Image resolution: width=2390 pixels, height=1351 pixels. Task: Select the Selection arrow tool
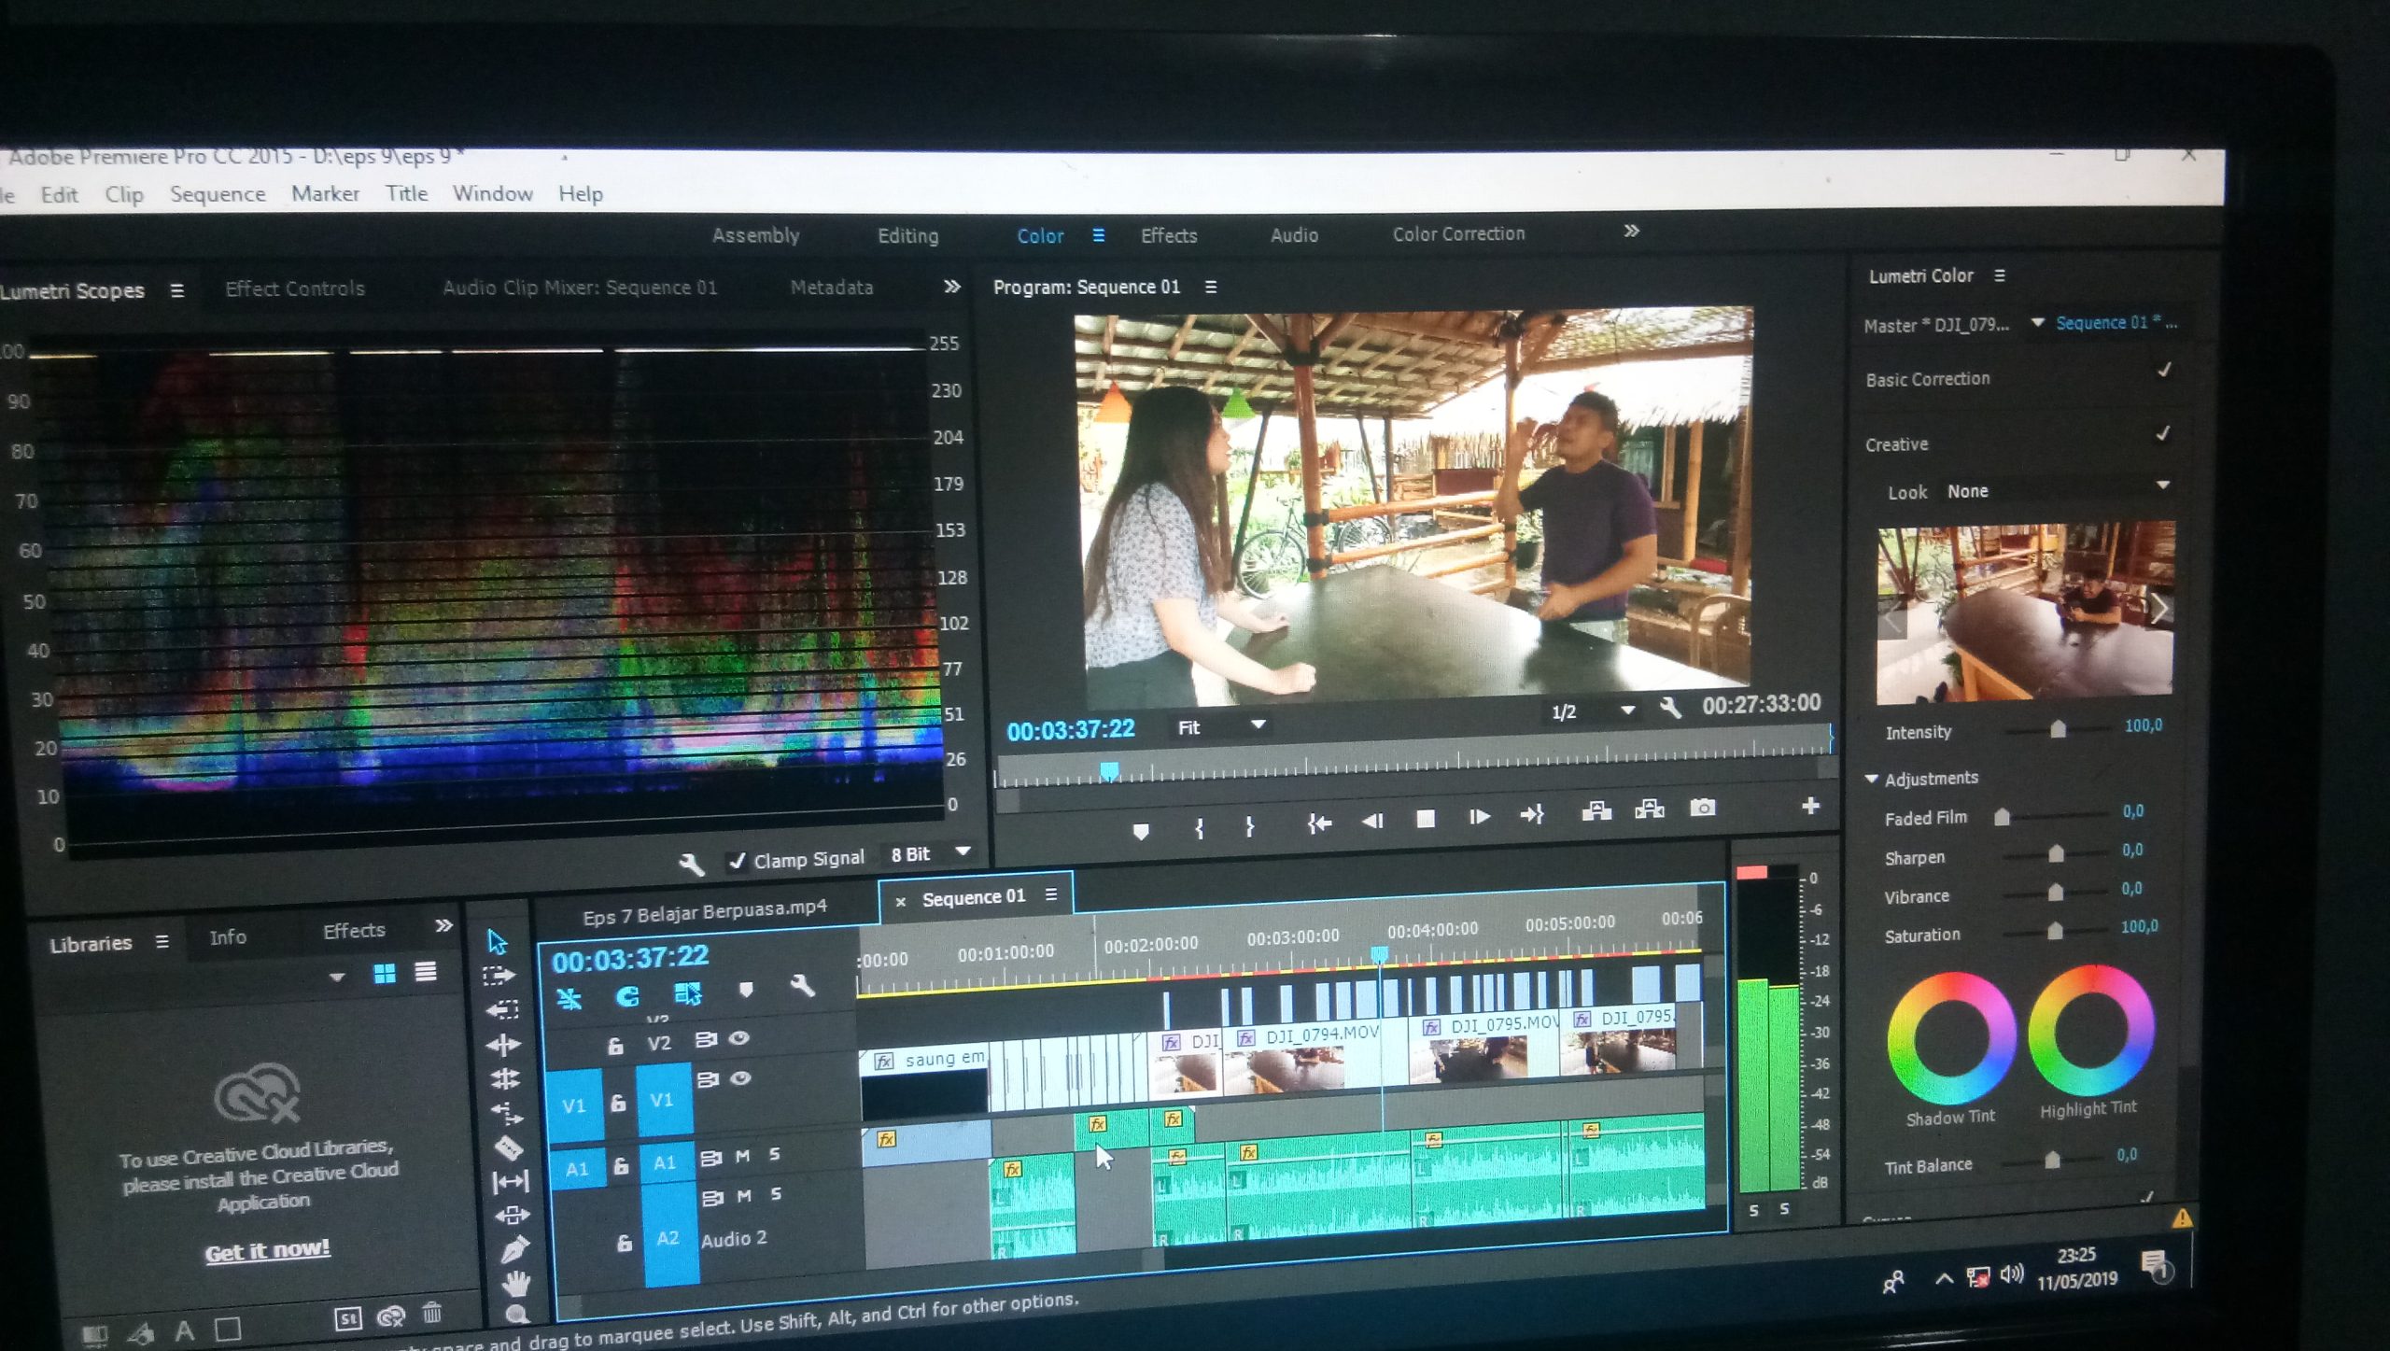tap(498, 941)
